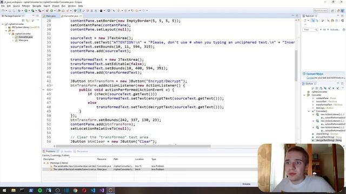Click the editor vertical scrollbar thumb
Viewport: 346px width, 194px height.
coord(296,66)
